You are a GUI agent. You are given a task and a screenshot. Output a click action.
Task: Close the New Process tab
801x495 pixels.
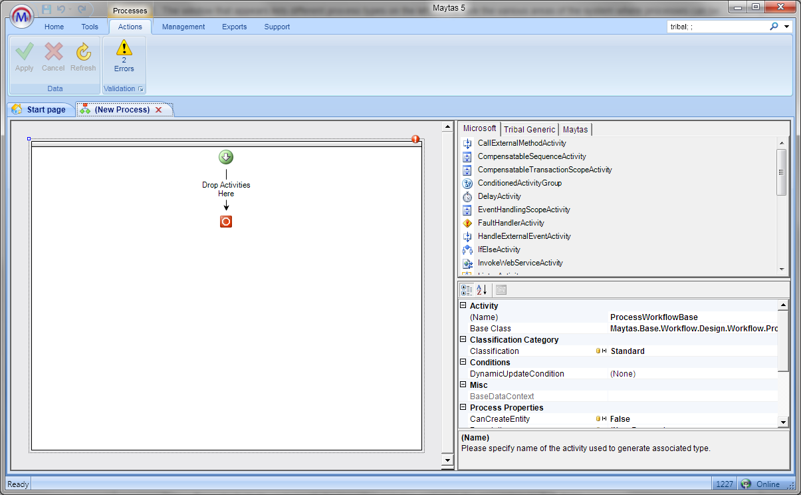[x=158, y=110]
